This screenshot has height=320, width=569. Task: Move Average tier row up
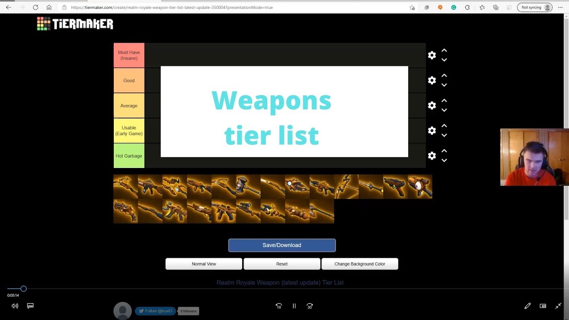coord(444,101)
